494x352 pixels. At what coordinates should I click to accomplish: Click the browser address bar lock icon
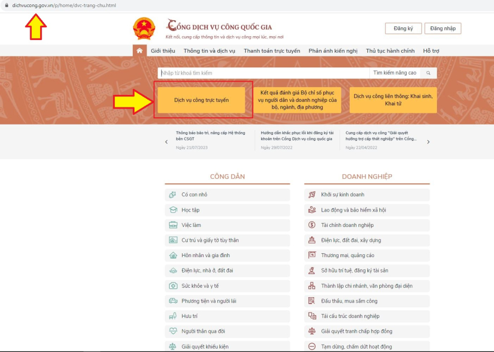pyautogui.click(x=7, y=5)
